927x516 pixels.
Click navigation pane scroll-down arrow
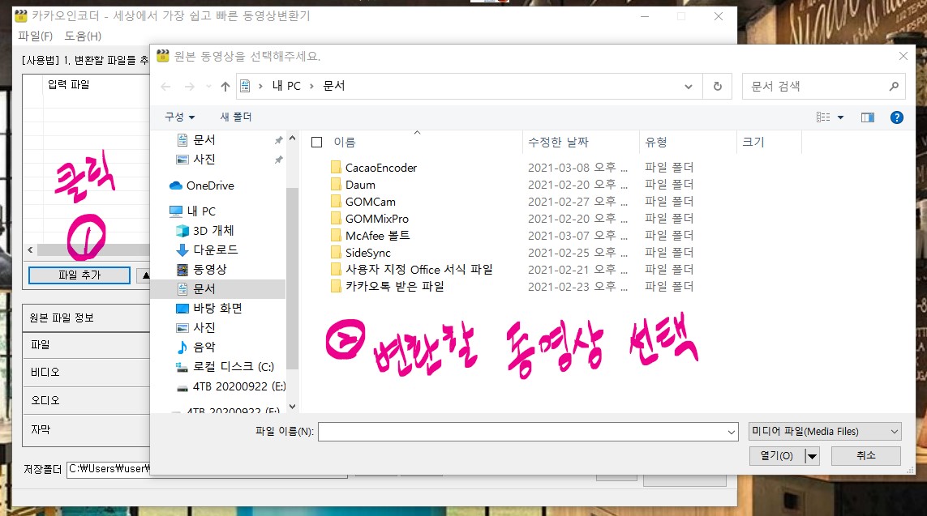point(292,407)
